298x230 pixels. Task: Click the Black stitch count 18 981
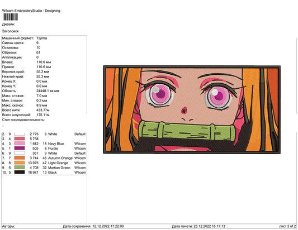[x=33, y=172]
